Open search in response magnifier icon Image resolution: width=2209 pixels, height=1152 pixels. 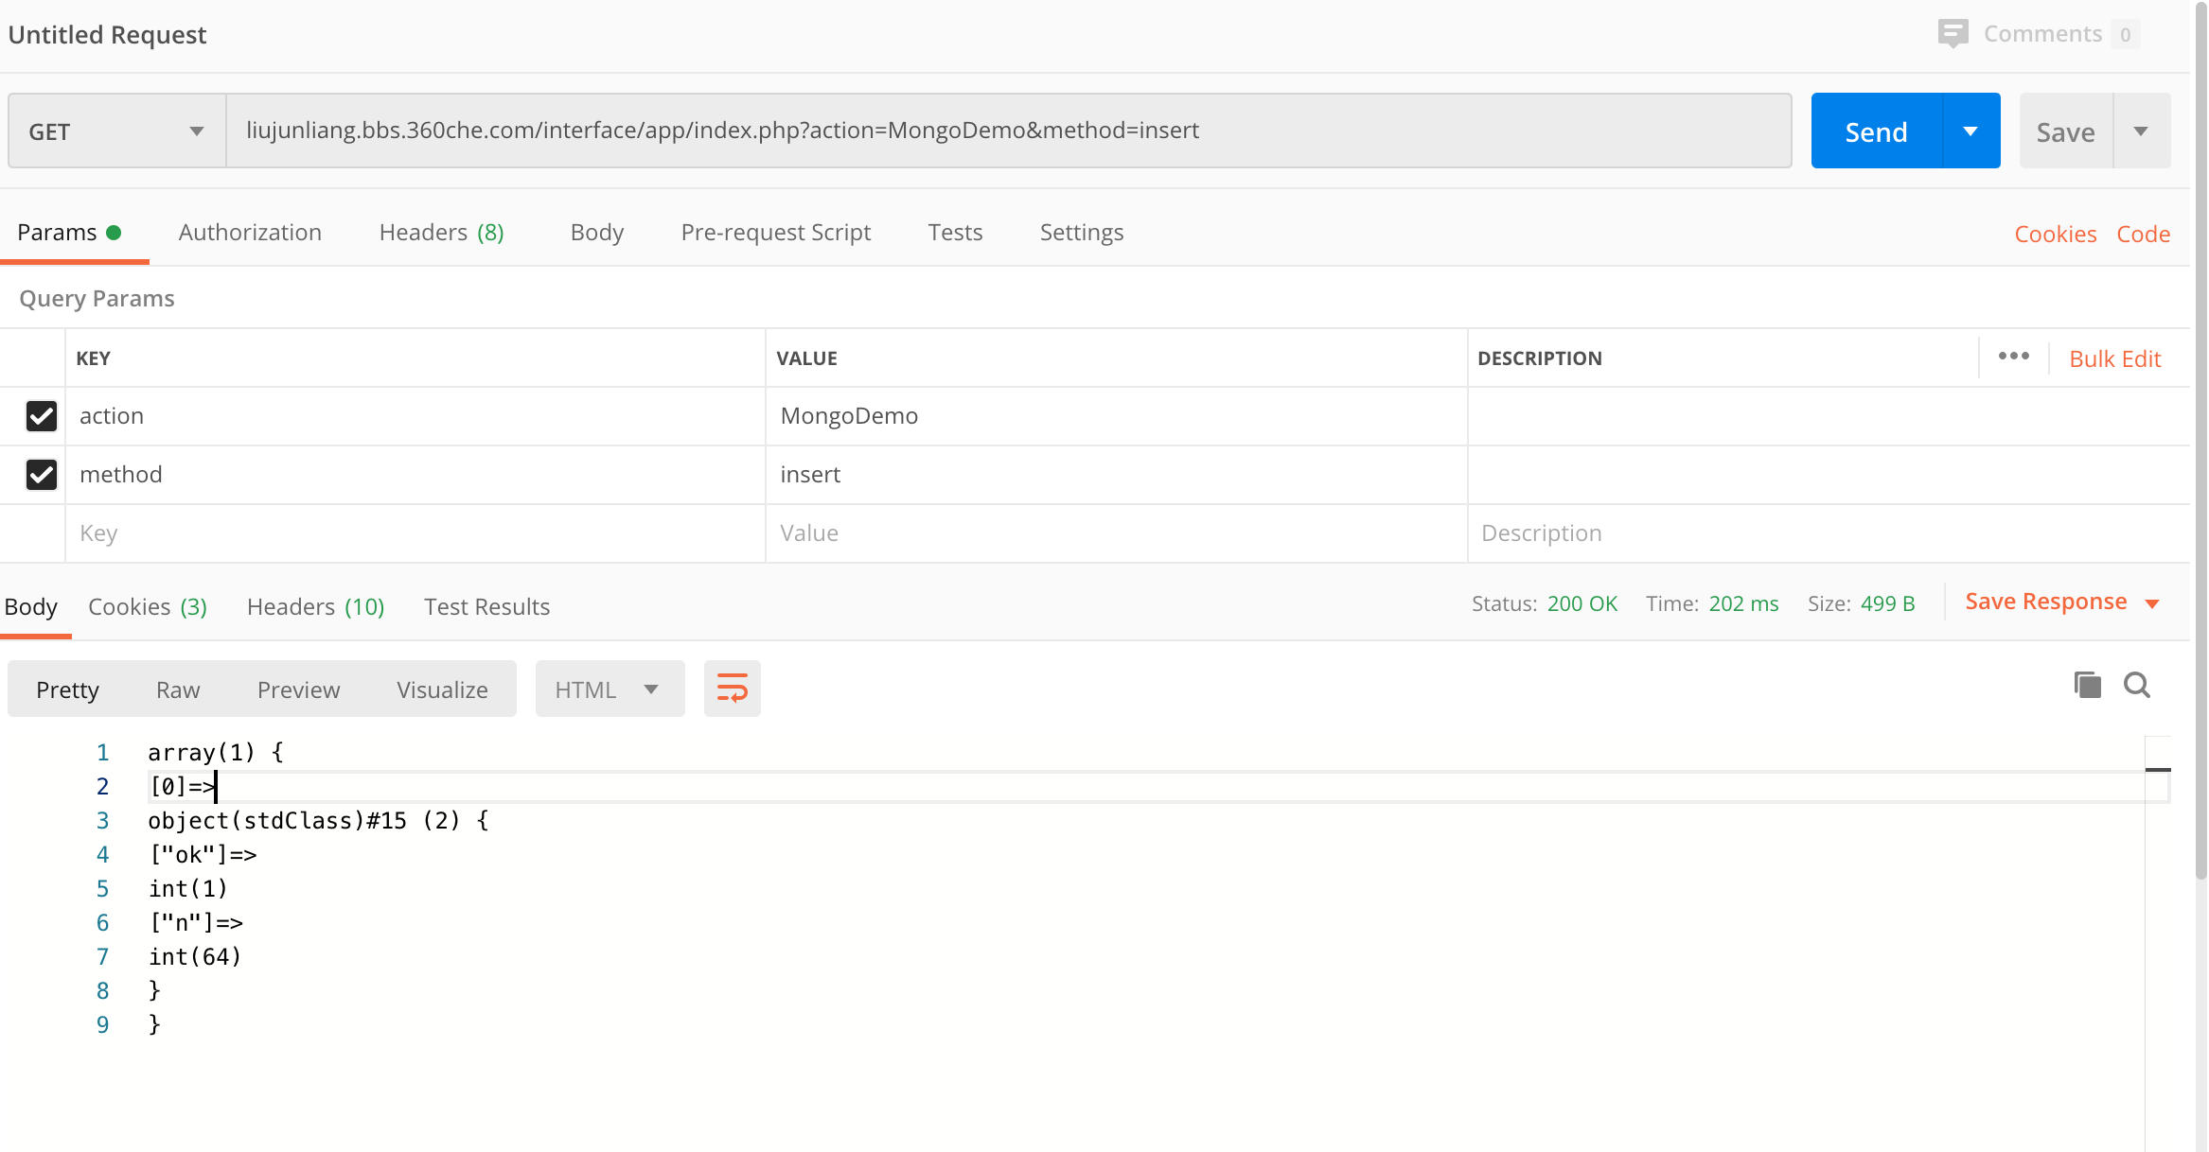[2137, 685]
